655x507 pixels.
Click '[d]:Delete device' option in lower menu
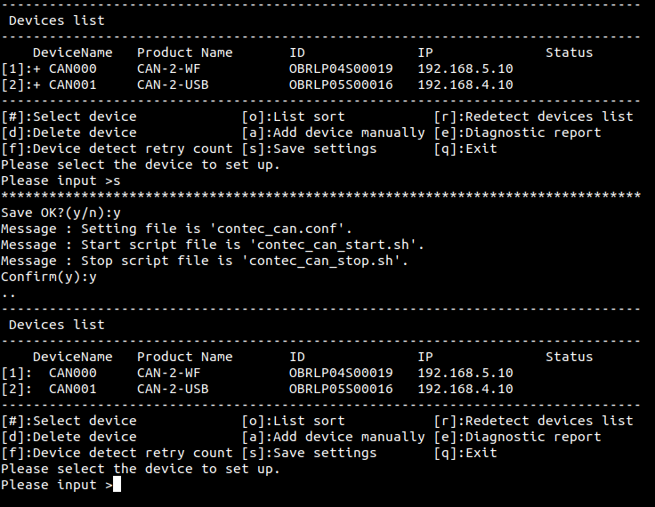pyautogui.click(x=69, y=437)
